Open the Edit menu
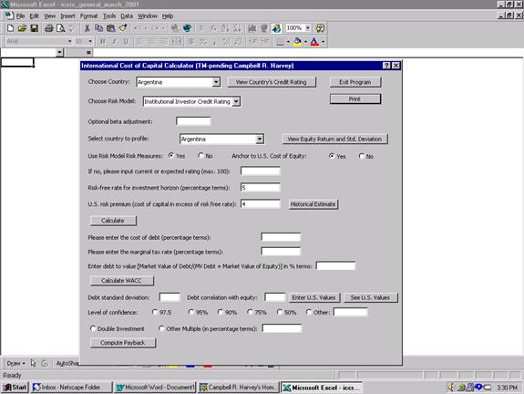This screenshot has height=394, width=524. (x=34, y=16)
